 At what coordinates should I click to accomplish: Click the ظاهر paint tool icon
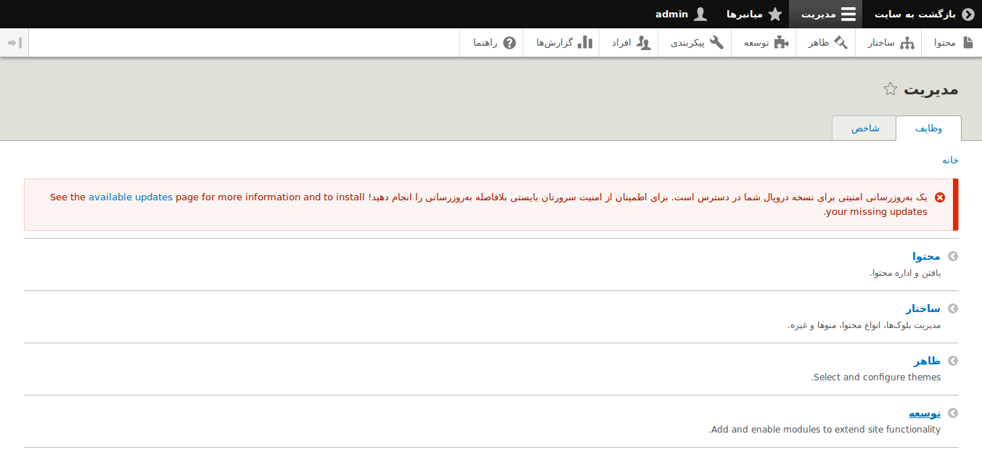841,43
